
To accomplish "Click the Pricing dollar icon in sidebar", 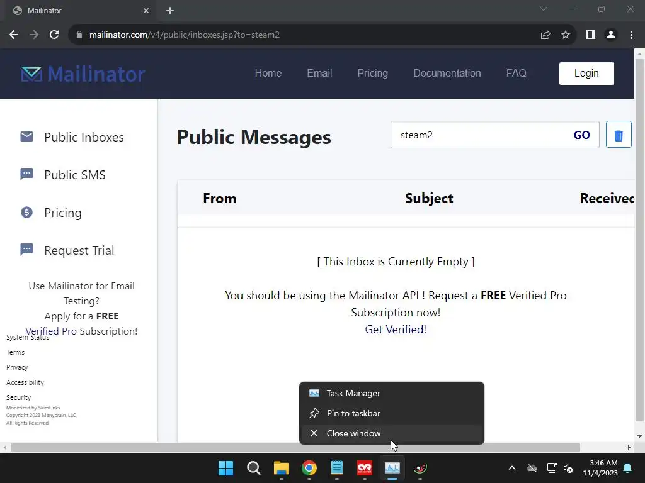I will 26,213.
